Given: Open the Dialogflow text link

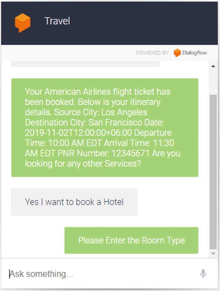Looking at the screenshot, I should [194, 53].
